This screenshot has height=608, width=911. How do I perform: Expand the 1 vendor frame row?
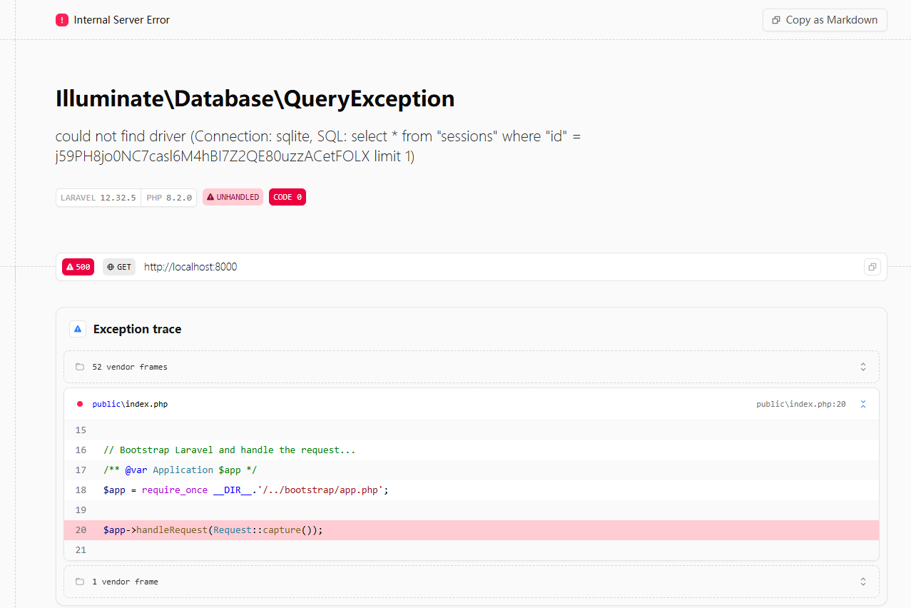coord(862,582)
